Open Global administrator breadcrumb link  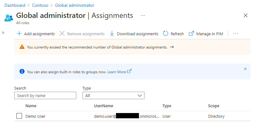point(75,5)
